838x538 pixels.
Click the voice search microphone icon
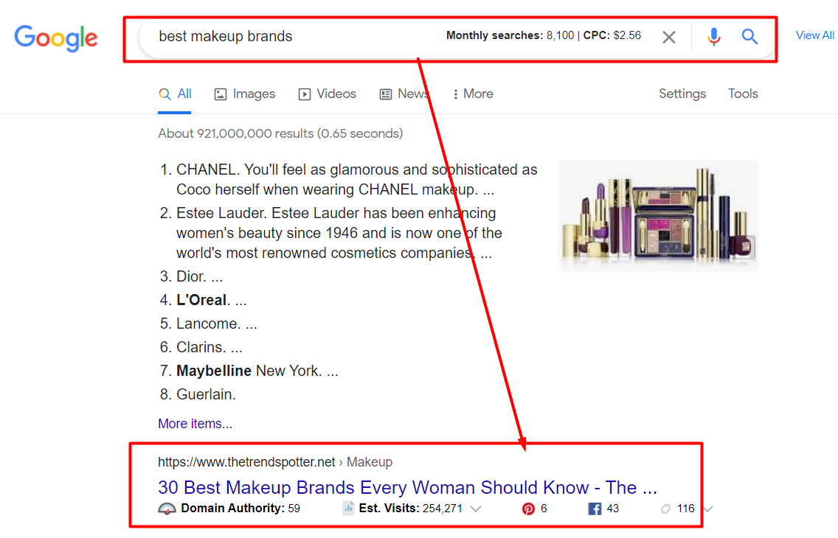click(713, 36)
